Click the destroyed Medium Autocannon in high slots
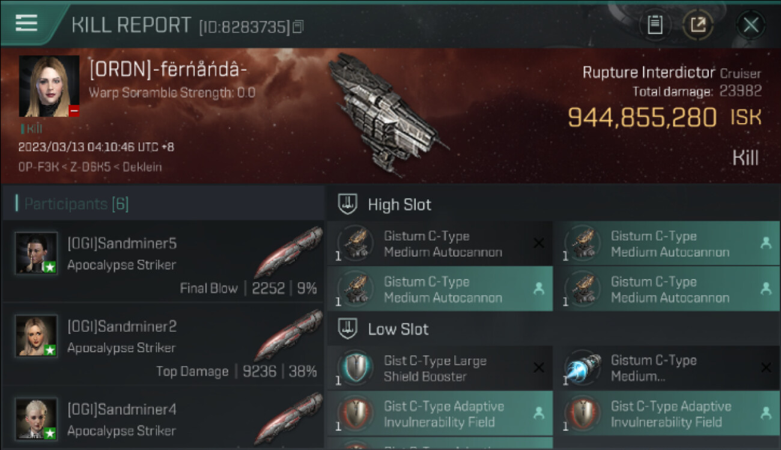The height and width of the screenshot is (450, 781). click(440, 244)
